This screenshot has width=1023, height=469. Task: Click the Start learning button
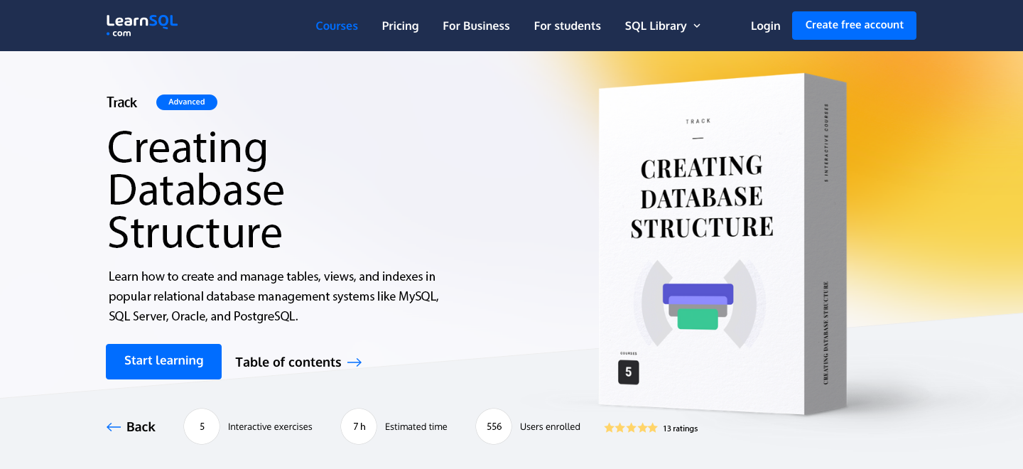[163, 362]
